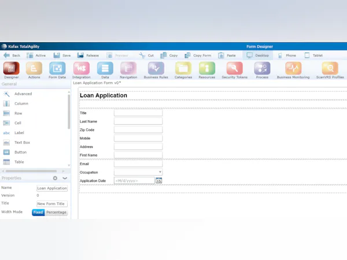347x260 pixels.
Task: Click the Application Date label
Action: pyautogui.click(x=93, y=181)
